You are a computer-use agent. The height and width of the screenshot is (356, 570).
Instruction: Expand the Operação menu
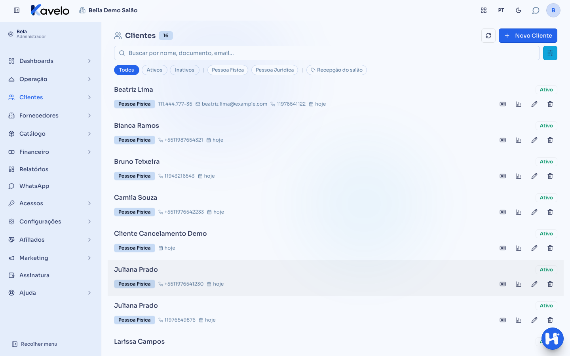(x=50, y=79)
